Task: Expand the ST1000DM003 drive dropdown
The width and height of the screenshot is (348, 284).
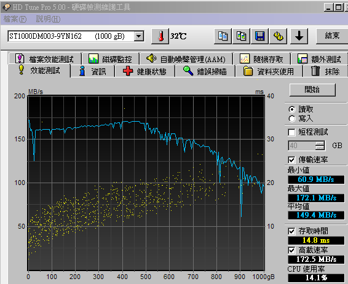Action: point(139,36)
